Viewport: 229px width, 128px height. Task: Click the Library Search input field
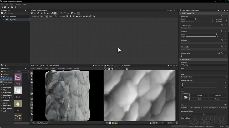pyautogui.click(x=22, y=71)
